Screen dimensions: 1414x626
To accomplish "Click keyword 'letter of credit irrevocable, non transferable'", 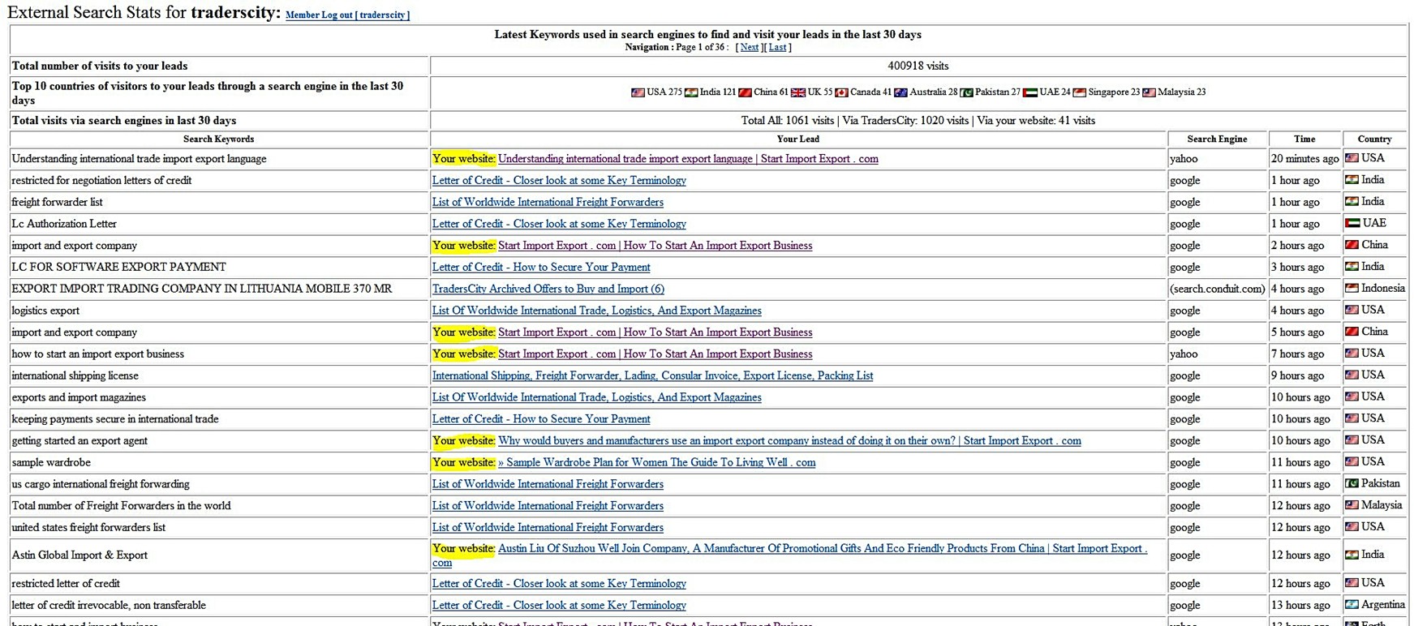I will pos(109,605).
